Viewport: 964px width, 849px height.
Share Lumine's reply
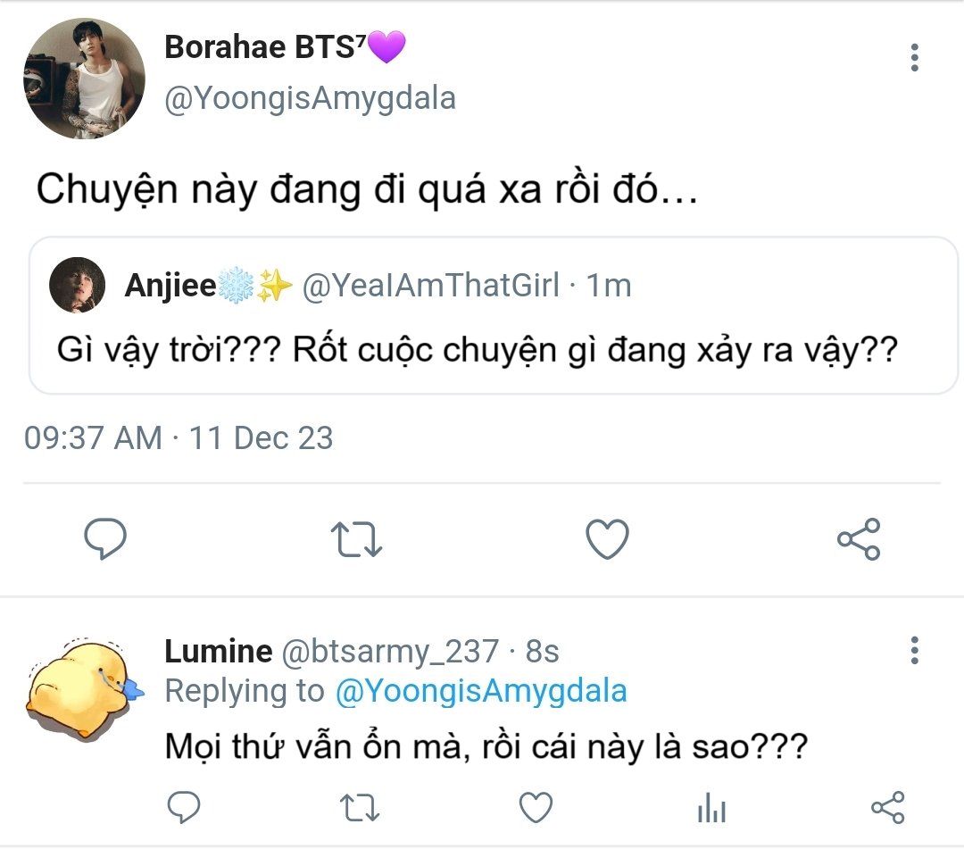[x=887, y=808]
